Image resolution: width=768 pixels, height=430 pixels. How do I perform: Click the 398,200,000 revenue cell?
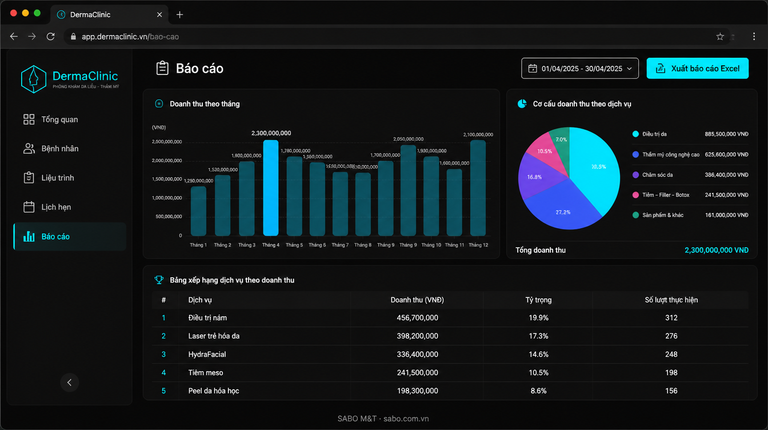pyautogui.click(x=417, y=336)
